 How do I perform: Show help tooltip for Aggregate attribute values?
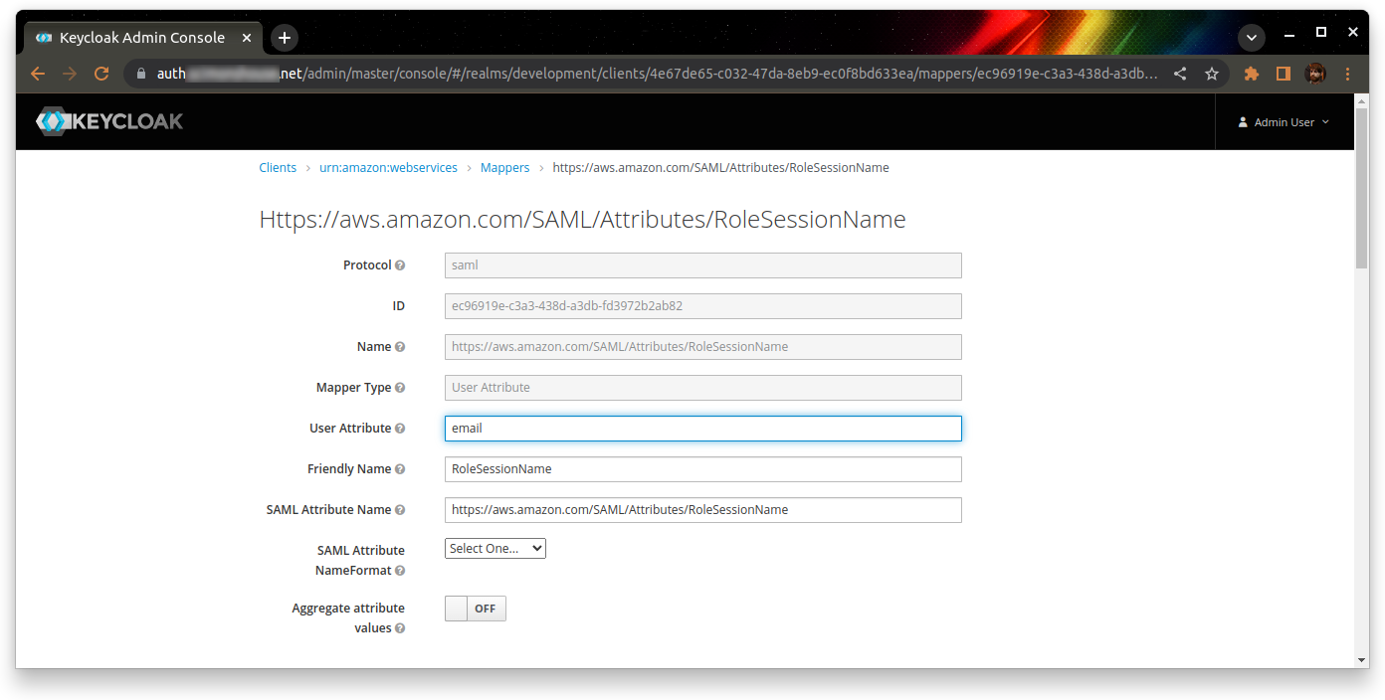pyautogui.click(x=400, y=628)
